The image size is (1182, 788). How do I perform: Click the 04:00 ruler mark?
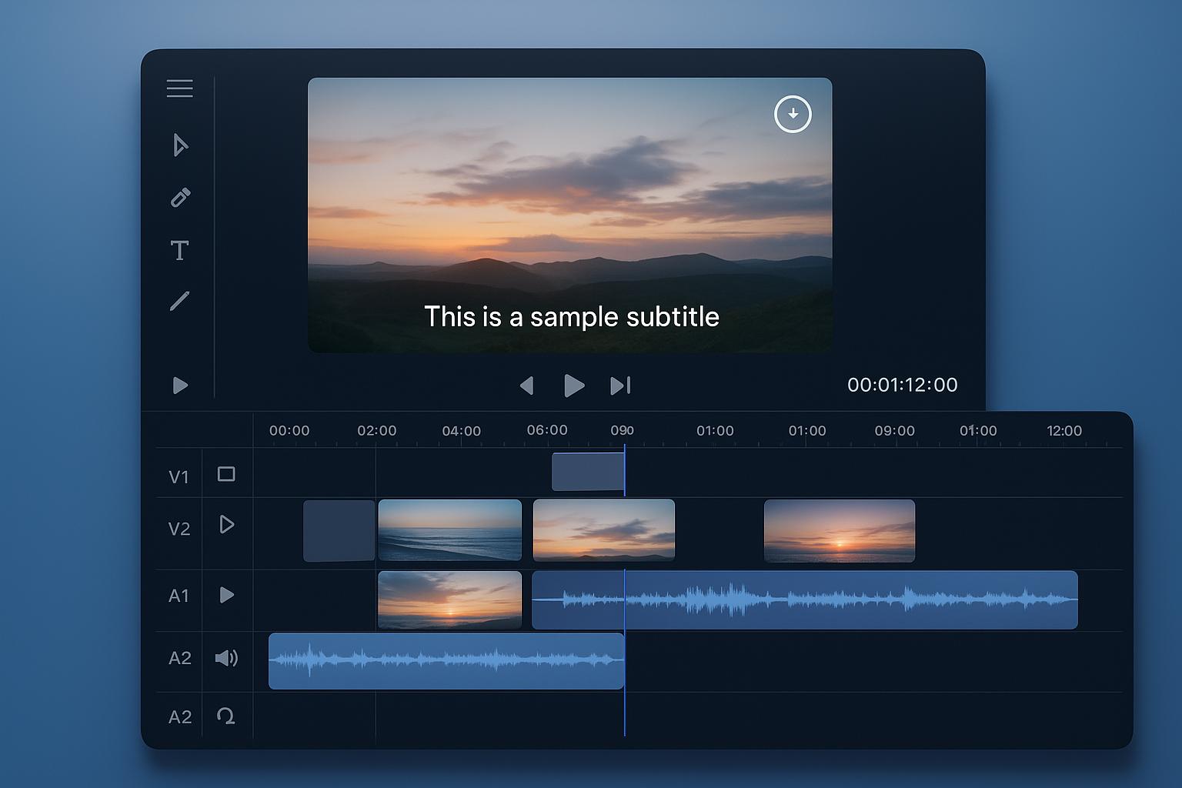[x=462, y=431]
